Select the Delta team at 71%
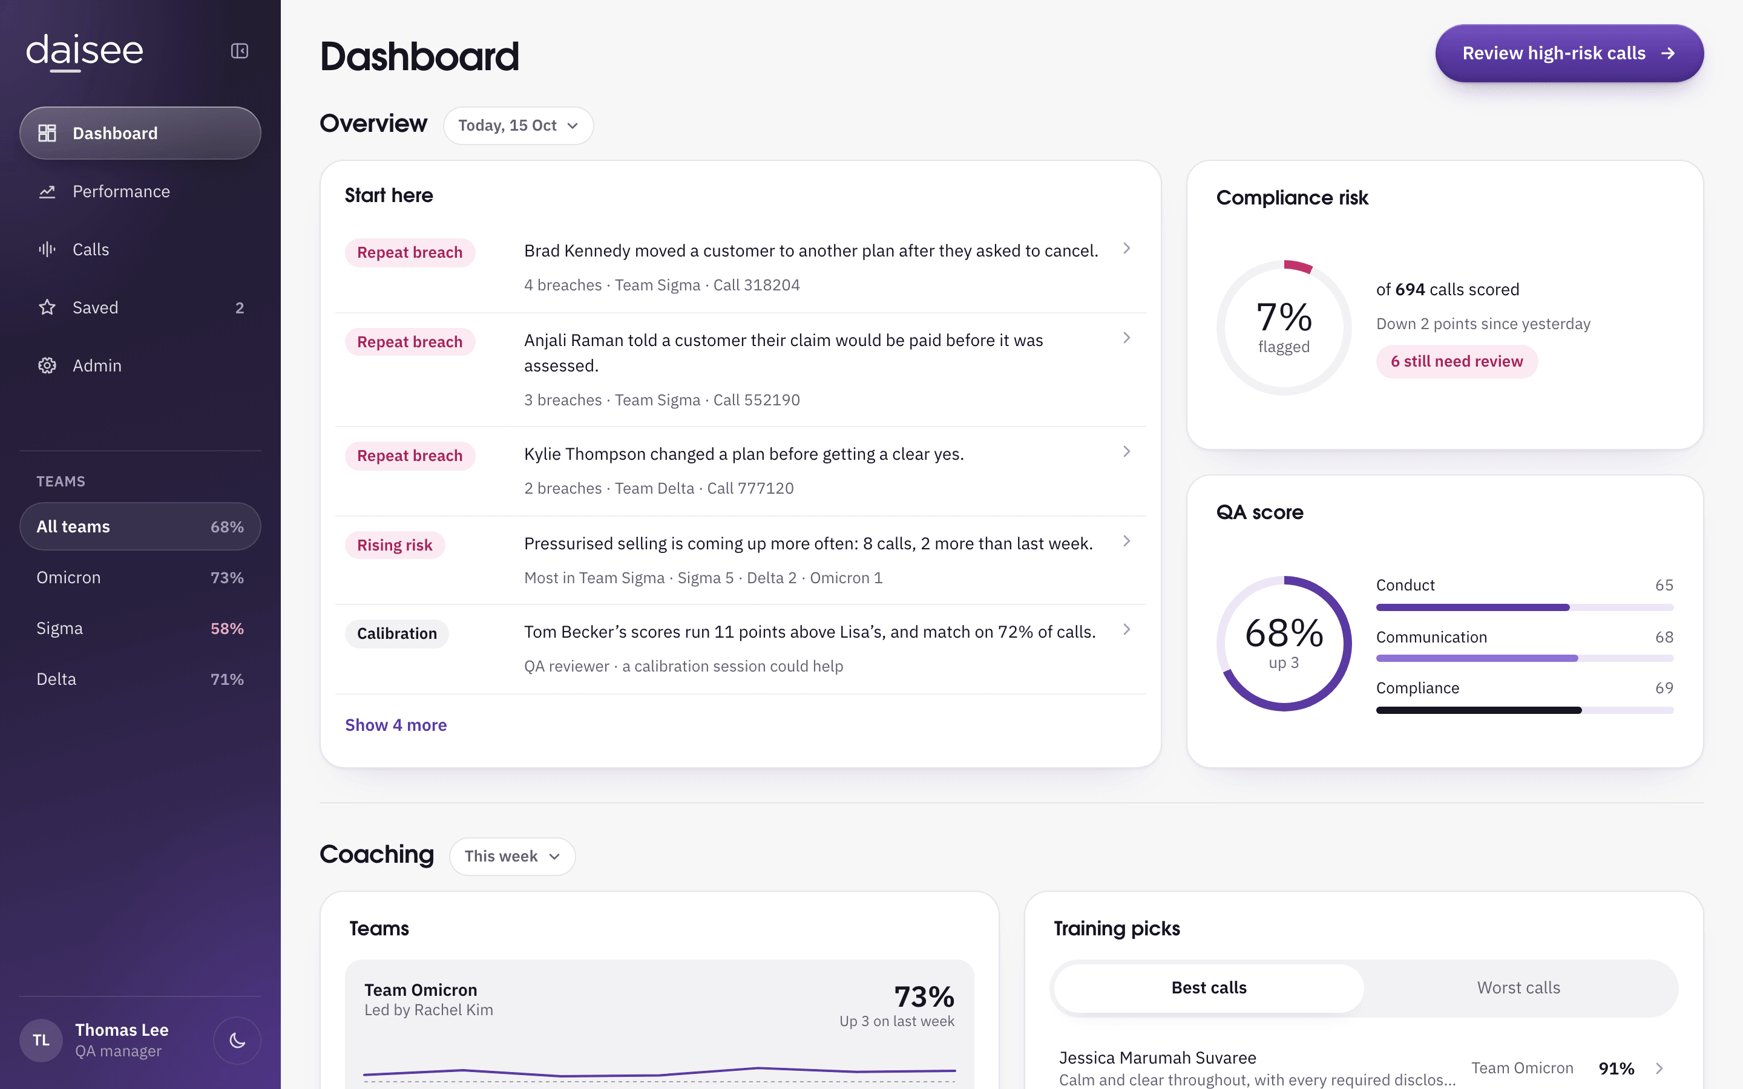 140,679
